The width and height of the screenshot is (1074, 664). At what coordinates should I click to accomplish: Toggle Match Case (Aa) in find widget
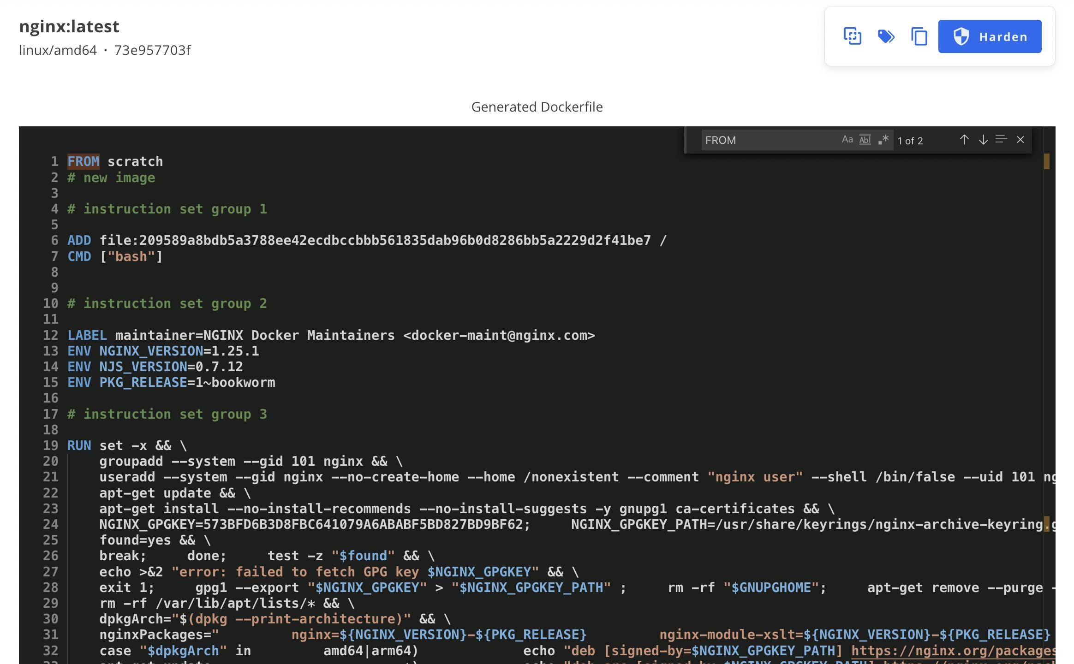(847, 140)
